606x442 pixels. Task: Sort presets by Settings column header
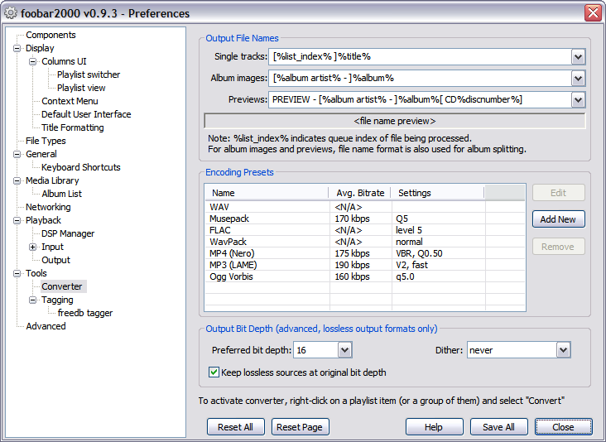(437, 193)
